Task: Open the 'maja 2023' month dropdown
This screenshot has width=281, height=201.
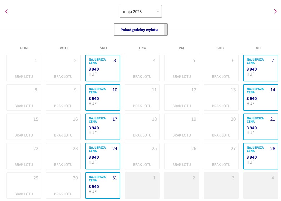Action: coord(141,11)
